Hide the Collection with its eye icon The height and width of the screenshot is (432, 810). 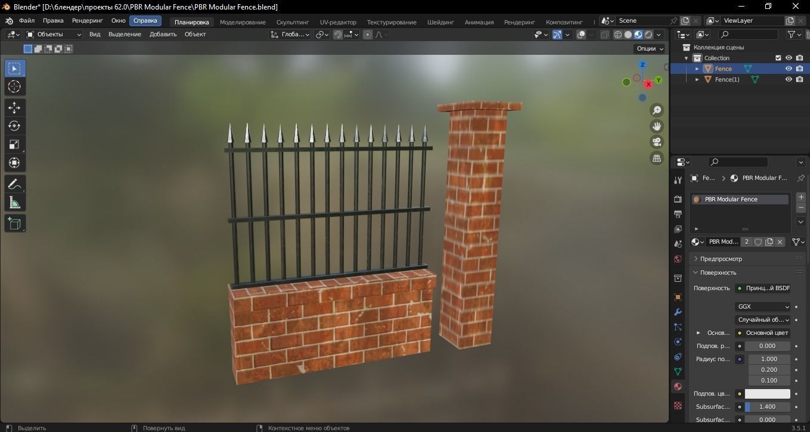789,58
